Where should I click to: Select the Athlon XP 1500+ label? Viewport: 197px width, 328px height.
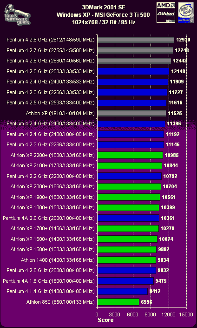pyautogui.click(x=53, y=250)
